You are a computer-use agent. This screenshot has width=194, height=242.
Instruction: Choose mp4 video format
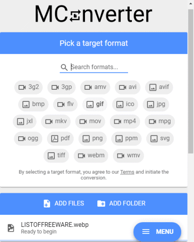(x=125, y=122)
